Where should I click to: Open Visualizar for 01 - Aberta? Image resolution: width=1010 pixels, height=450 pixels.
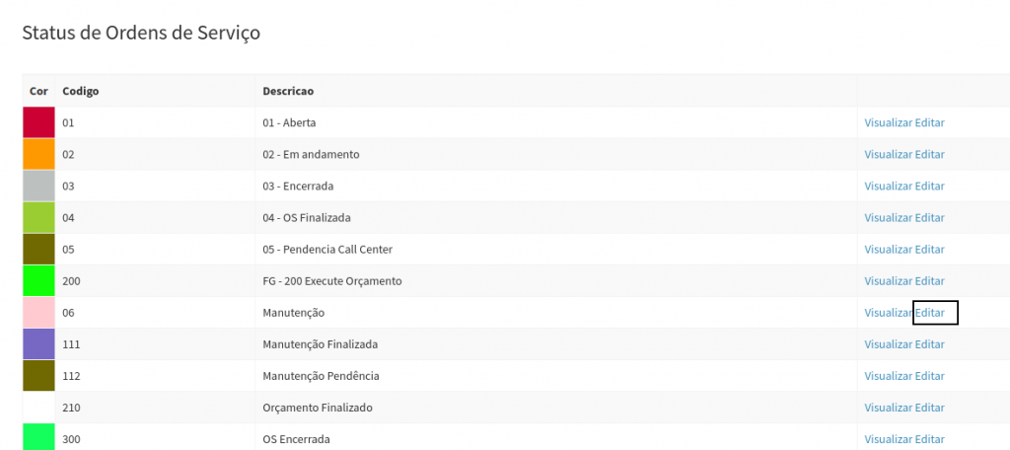pos(888,123)
